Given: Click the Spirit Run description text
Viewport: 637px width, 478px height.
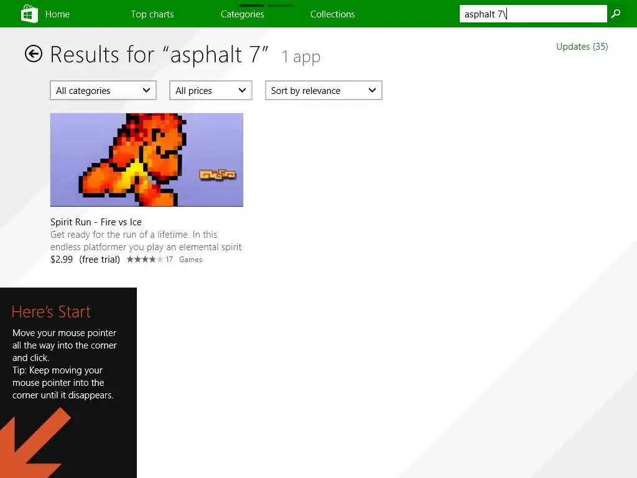Looking at the screenshot, I should (x=146, y=241).
